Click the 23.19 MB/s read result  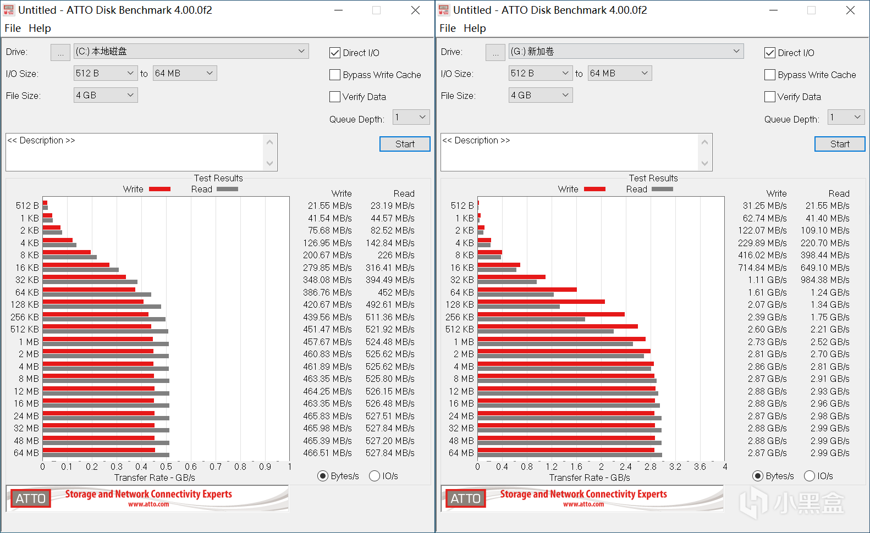pyautogui.click(x=392, y=206)
